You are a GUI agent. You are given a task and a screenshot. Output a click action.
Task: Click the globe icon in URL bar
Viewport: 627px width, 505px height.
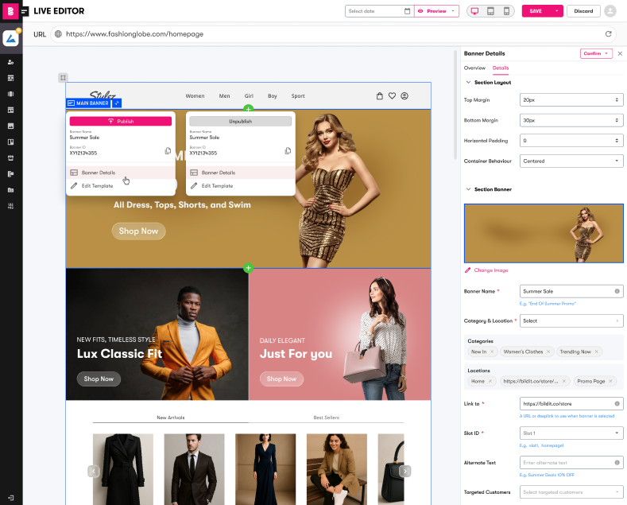(58, 34)
